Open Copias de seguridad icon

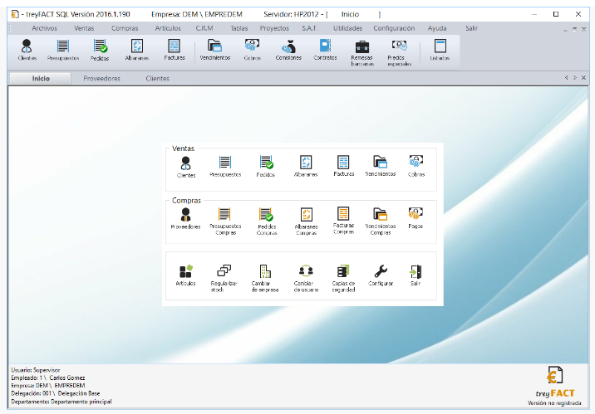[x=343, y=279]
